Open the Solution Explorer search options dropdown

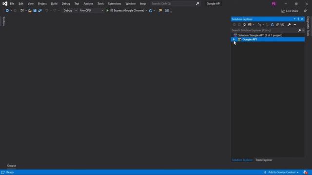(x=303, y=30)
